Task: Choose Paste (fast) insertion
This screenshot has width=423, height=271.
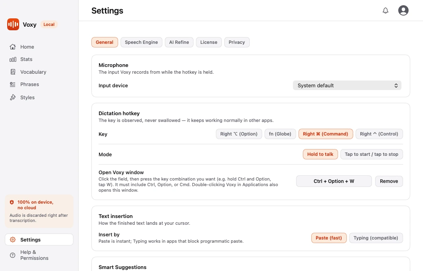Action: point(329,238)
